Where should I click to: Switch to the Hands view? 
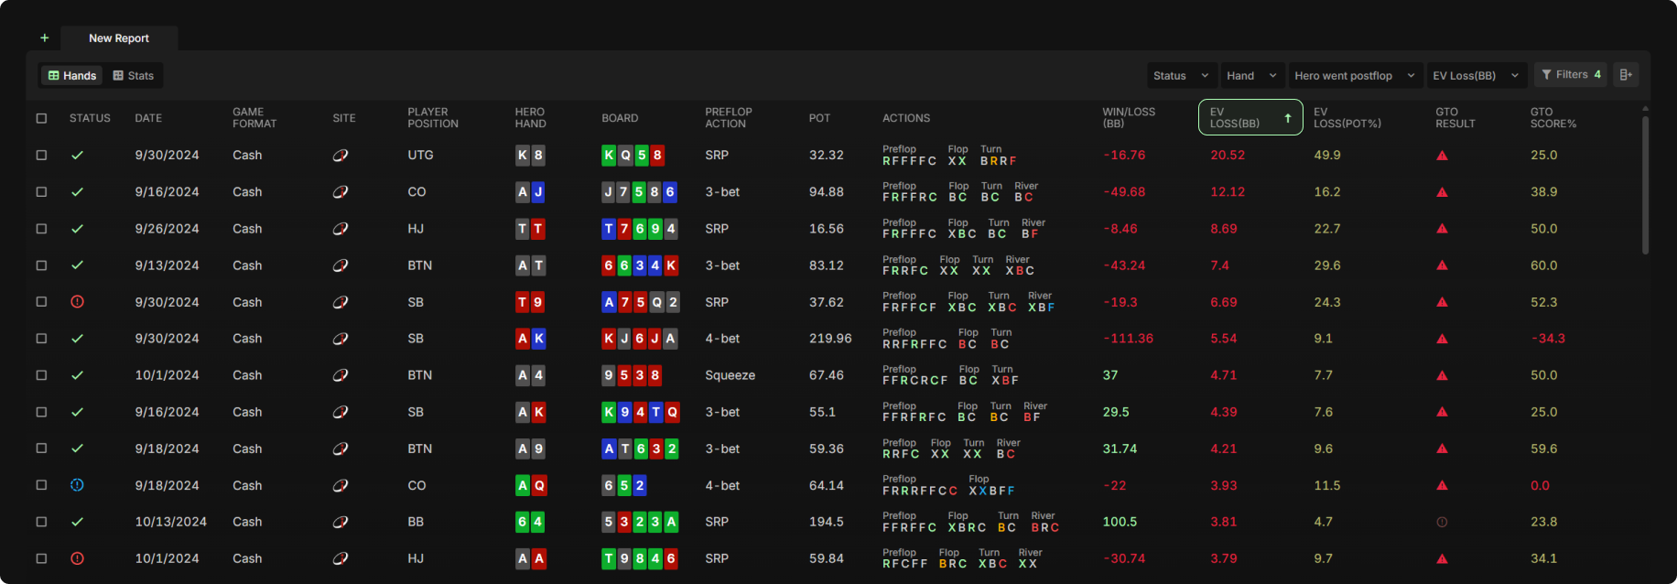click(72, 76)
